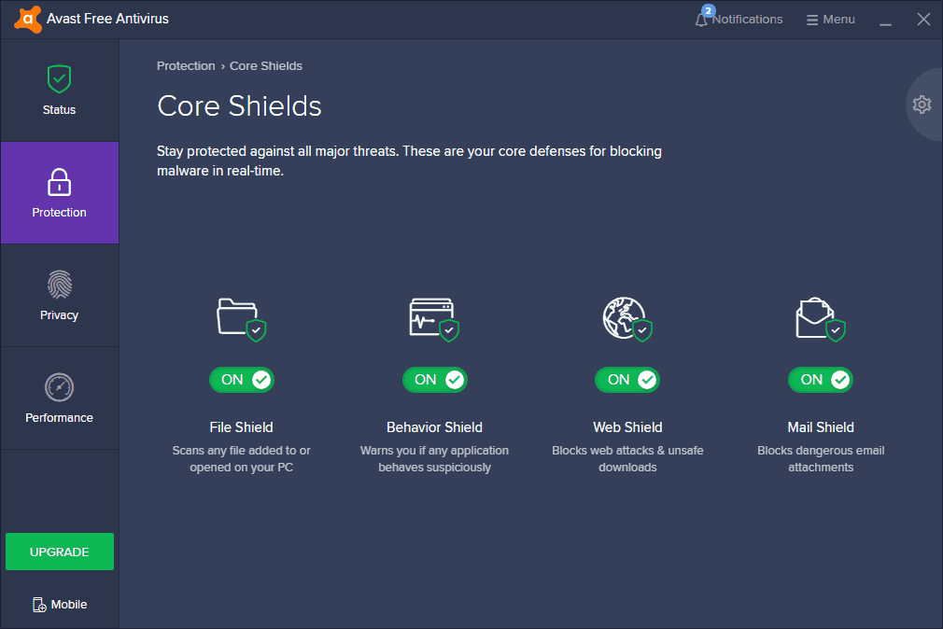
Task: Switch off the Mail Shield
Action: click(x=820, y=380)
